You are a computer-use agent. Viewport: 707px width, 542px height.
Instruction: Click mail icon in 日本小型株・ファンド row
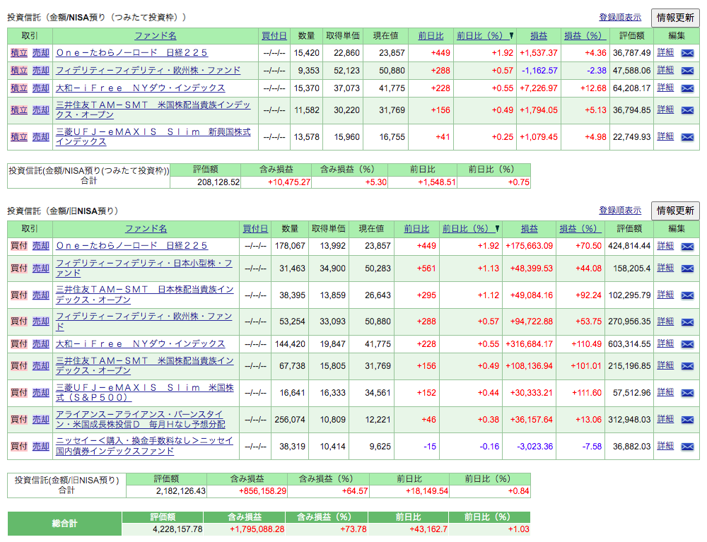click(687, 269)
